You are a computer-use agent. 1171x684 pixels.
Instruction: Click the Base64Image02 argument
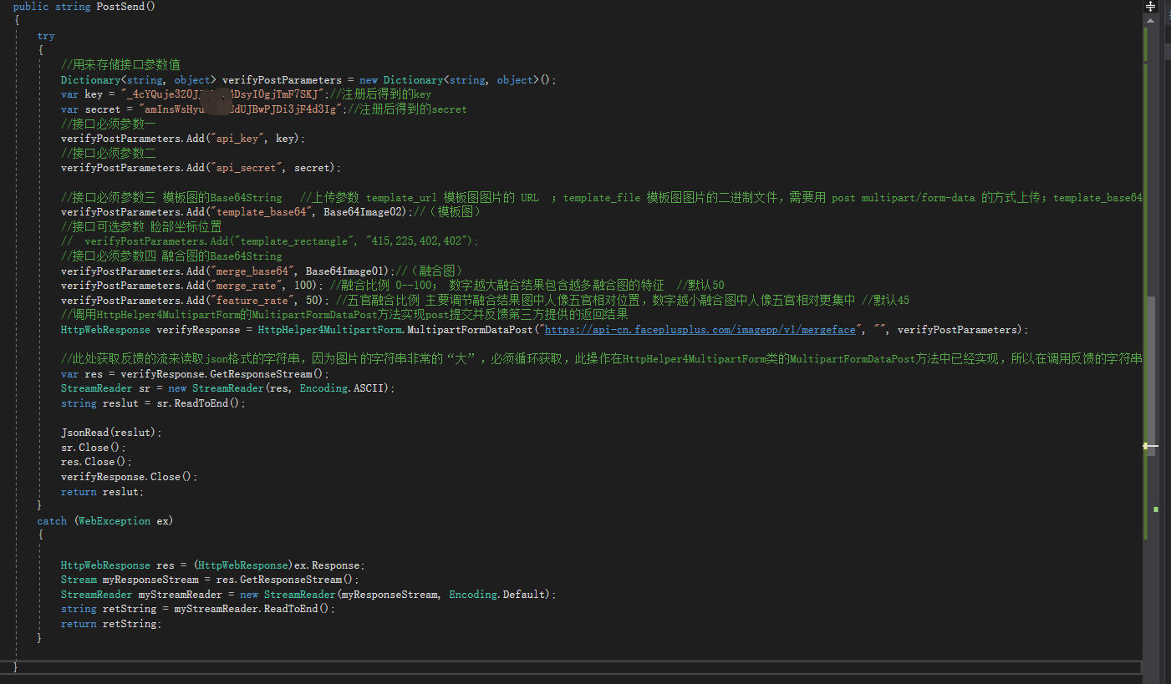pos(362,212)
